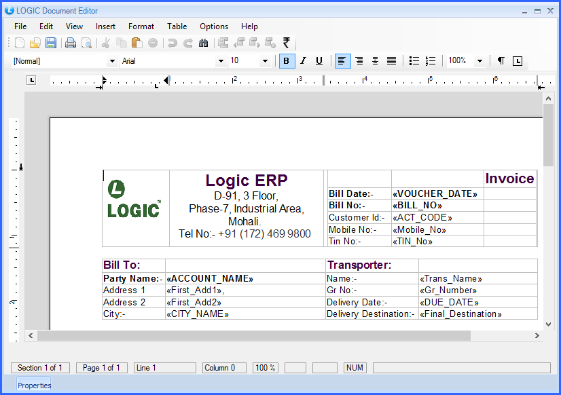
Task: Click the vertical scrollbar thumb
Action: point(548,135)
